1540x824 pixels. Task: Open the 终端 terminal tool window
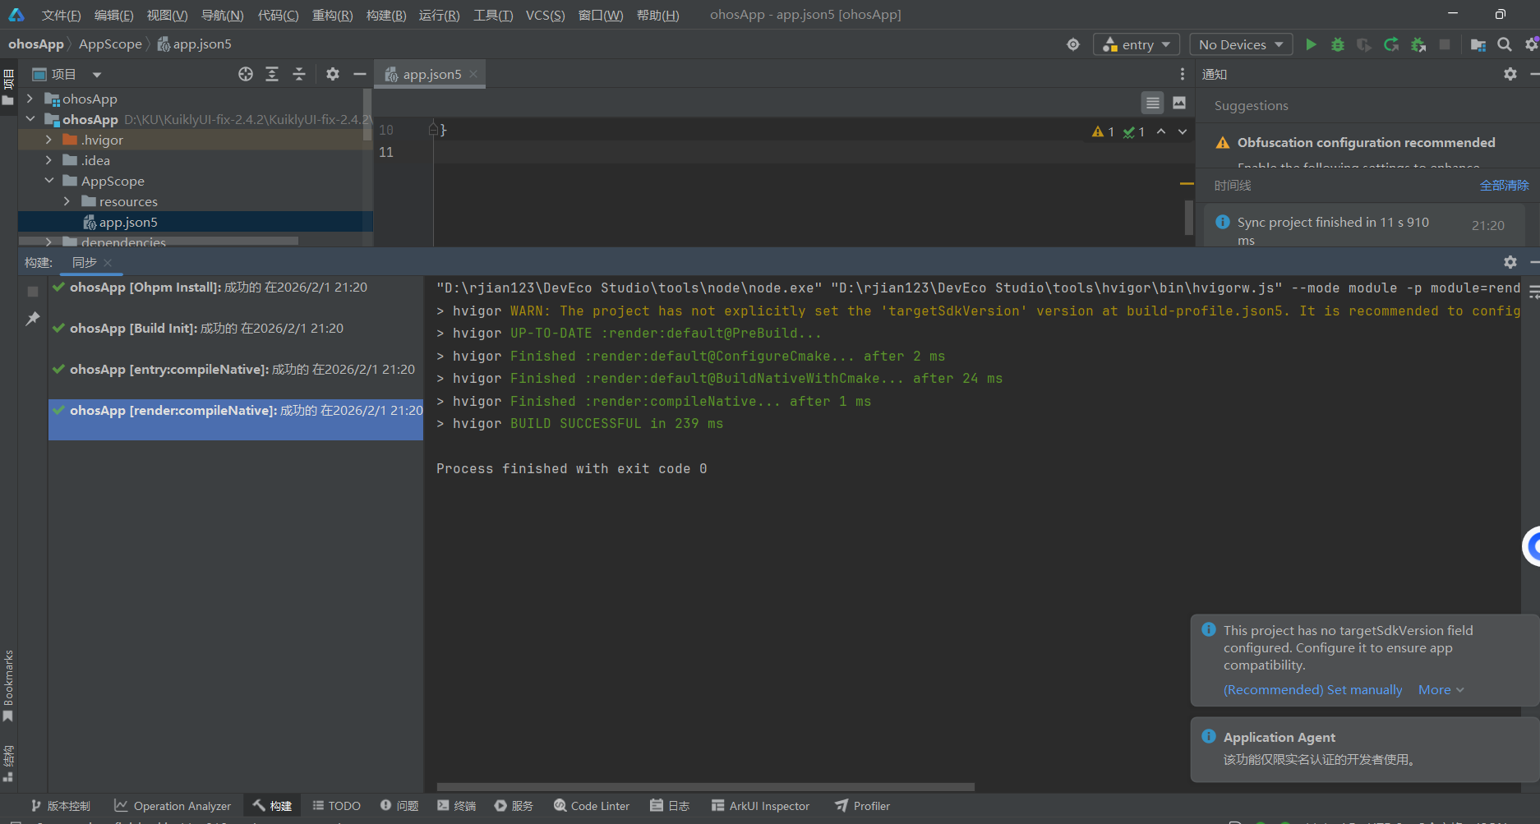(x=457, y=806)
